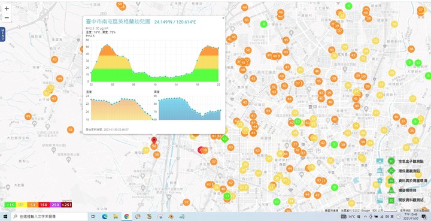
Task: Select green circle marker 8 at right edge
Action: click(428, 75)
